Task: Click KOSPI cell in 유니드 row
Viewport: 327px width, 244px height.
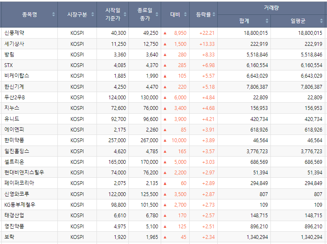Action: (x=77, y=119)
